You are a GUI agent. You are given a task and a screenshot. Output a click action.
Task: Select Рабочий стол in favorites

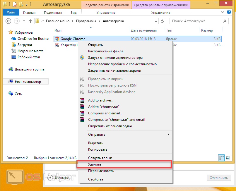pyautogui.click(x=28, y=57)
